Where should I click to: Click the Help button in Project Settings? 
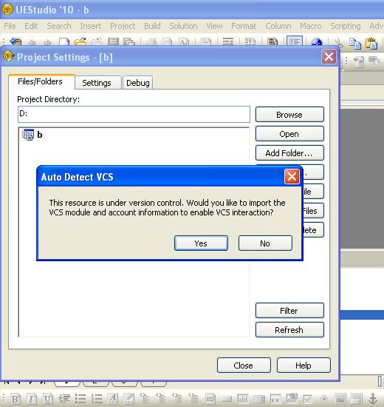tap(304, 366)
